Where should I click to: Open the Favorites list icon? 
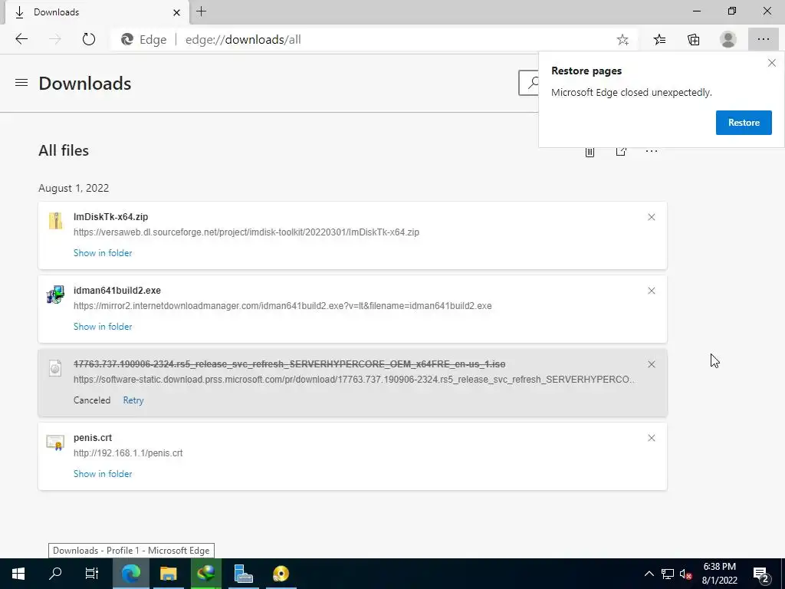tap(659, 40)
